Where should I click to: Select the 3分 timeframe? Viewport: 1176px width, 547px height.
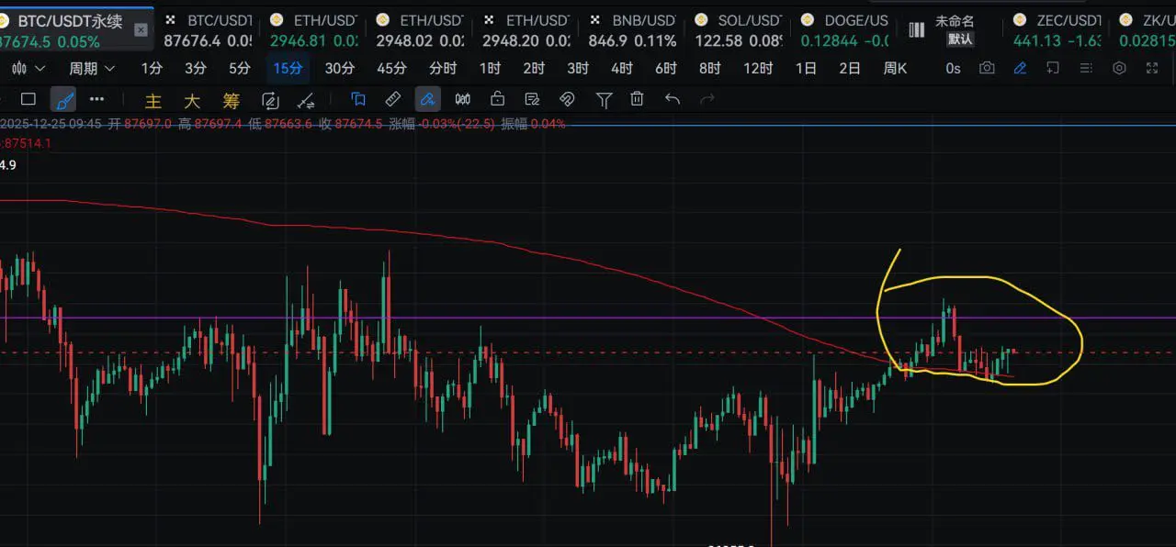(x=196, y=69)
